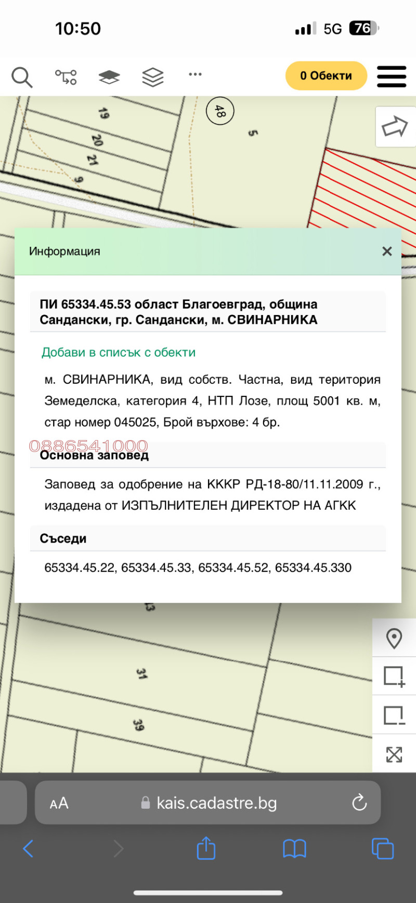The width and height of the screenshot is (416, 903).
Task: Click Добави в списък с обекти link
Action: 119,353
